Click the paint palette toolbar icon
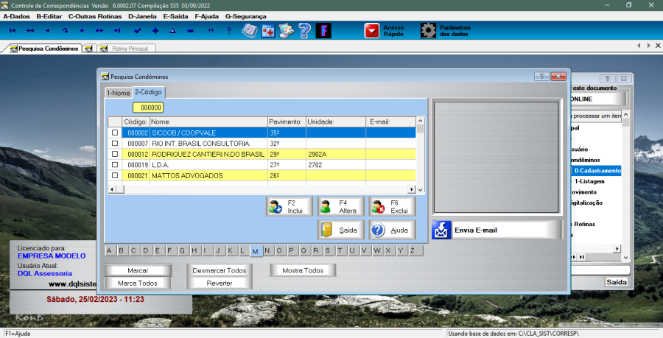The height and width of the screenshot is (338, 663). click(286, 31)
